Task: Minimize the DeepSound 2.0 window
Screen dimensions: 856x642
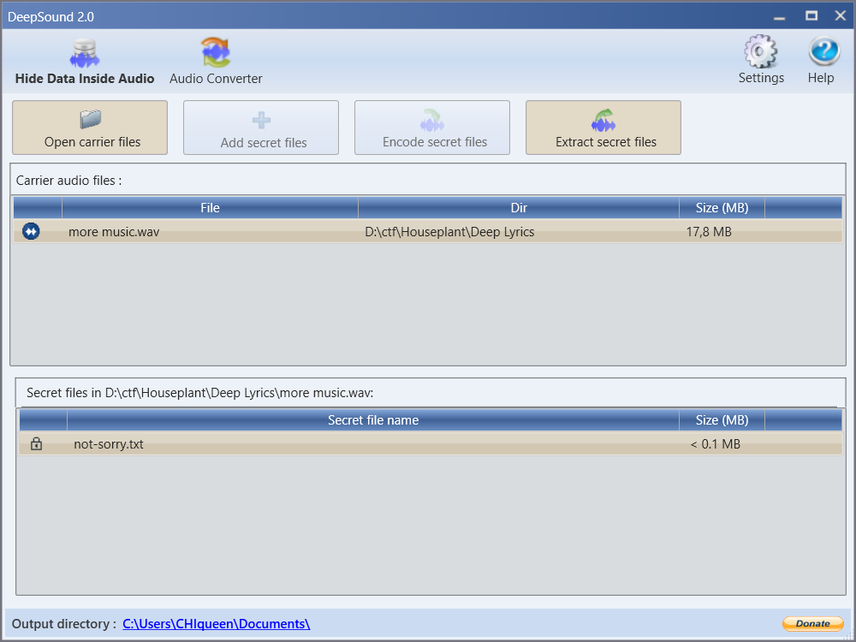Action: [780, 16]
